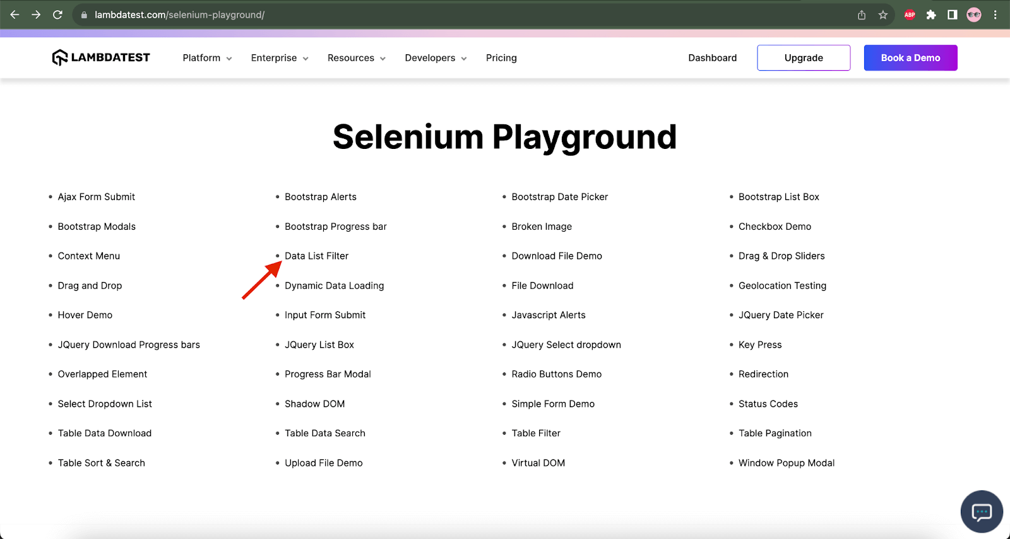The height and width of the screenshot is (539, 1010).
Task: Open the Dashboard link
Action: click(x=712, y=58)
